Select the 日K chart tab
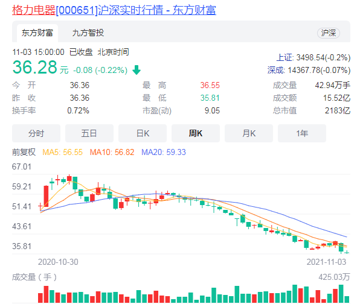The width and height of the screenshot is (360, 307). 143,133
